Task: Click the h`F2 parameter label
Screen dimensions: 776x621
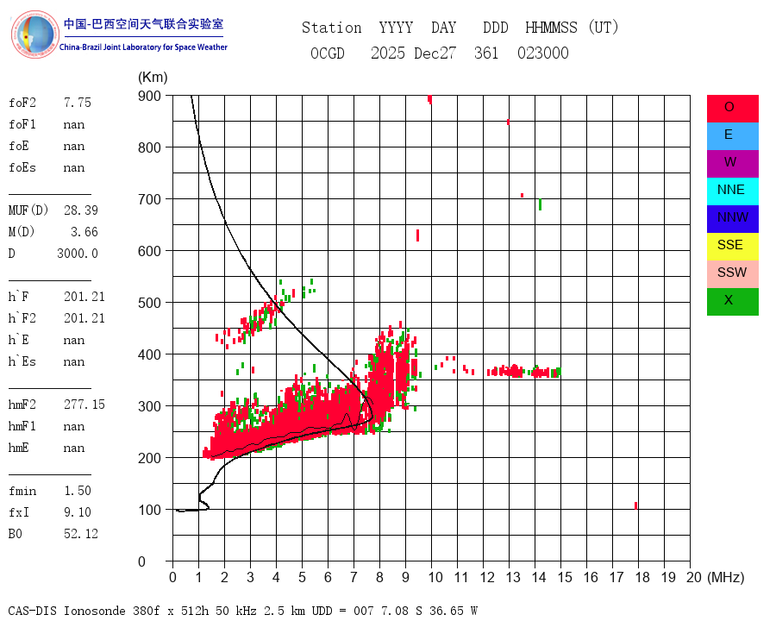Action: [x=22, y=318]
